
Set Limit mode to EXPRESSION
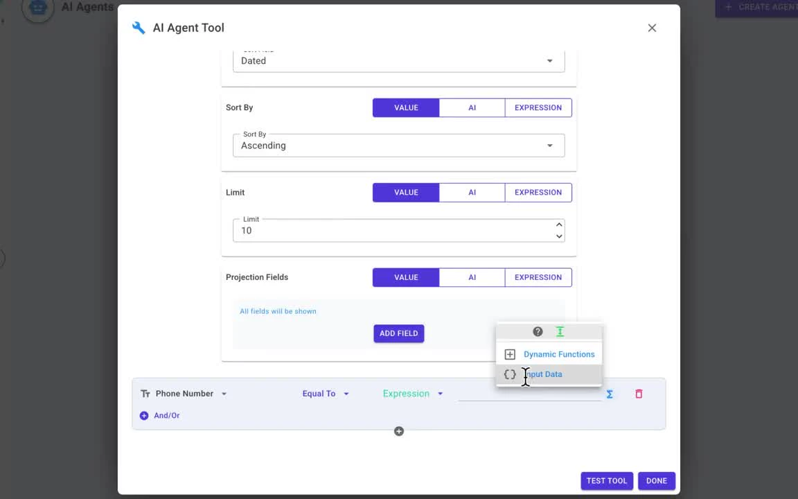click(538, 193)
